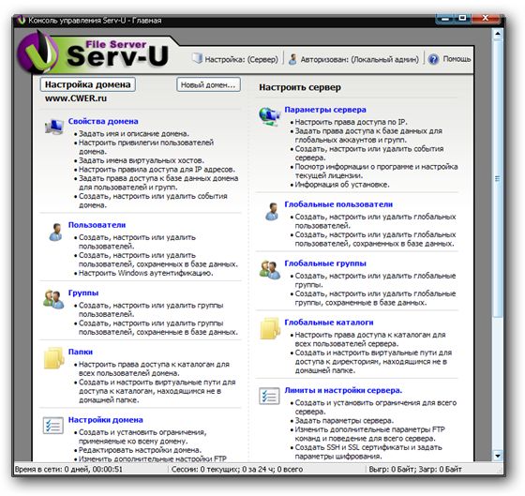
Task: Open the Группы link
Action: [83, 293]
